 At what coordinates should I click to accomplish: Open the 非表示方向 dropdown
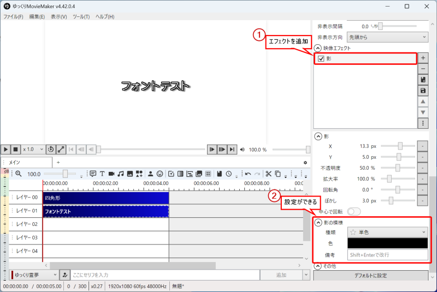387,37
